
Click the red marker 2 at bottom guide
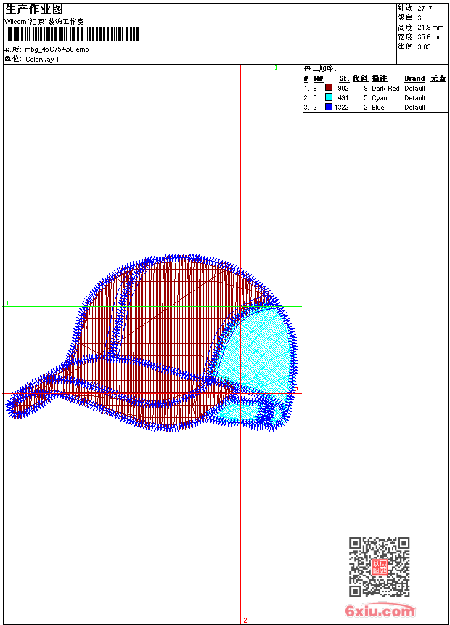pyautogui.click(x=245, y=620)
